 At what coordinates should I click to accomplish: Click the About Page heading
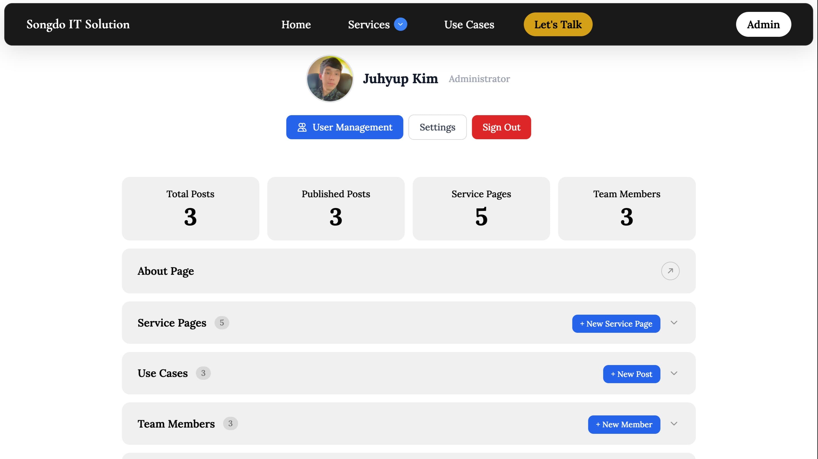pyautogui.click(x=166, y=271)
